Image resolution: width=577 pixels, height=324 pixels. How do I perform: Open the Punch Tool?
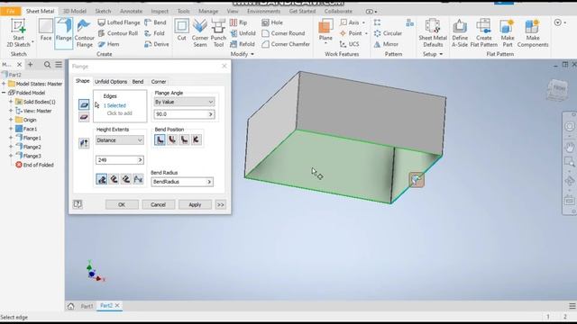pos(218,33)
